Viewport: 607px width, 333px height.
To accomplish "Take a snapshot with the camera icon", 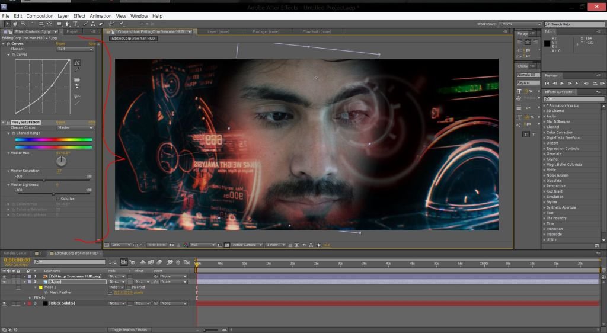I will pos(171,245).
